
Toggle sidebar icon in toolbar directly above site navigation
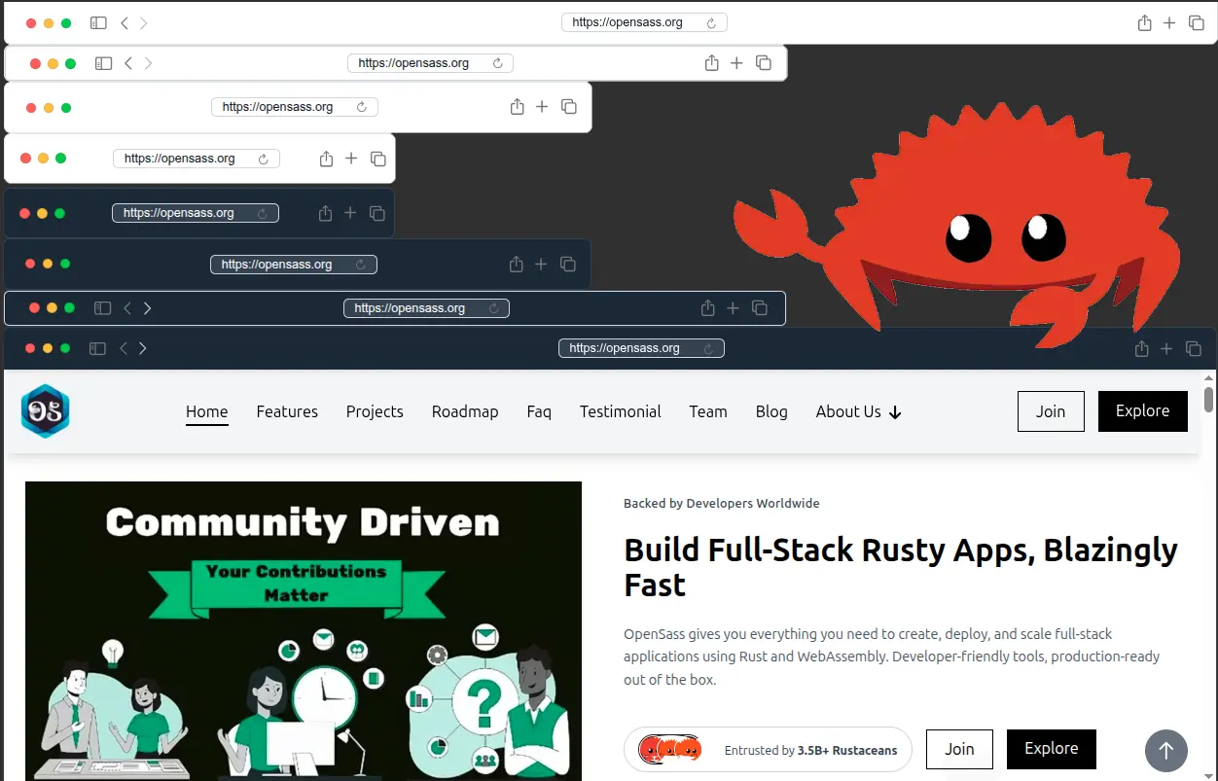[97, 348]
